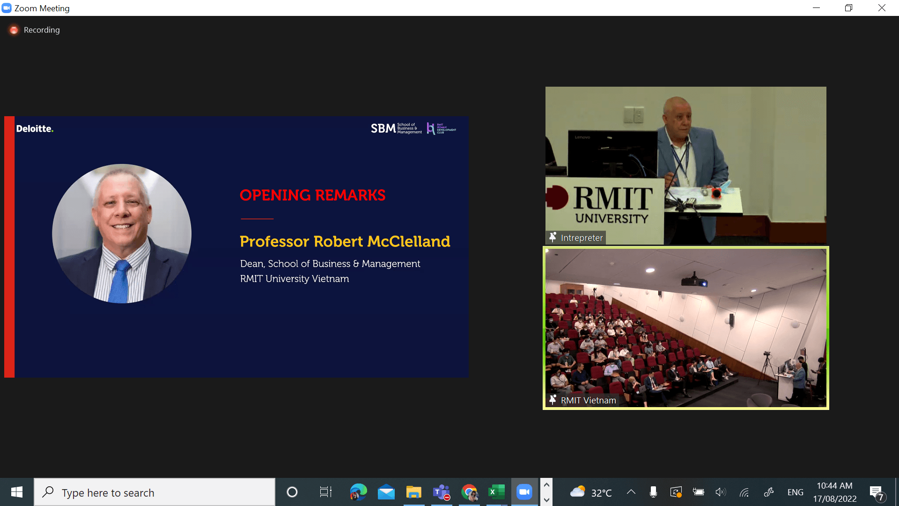Viewport: 899px width, 506px height.
Task: Click the ENG input language indicator
Action: [795, 492]
